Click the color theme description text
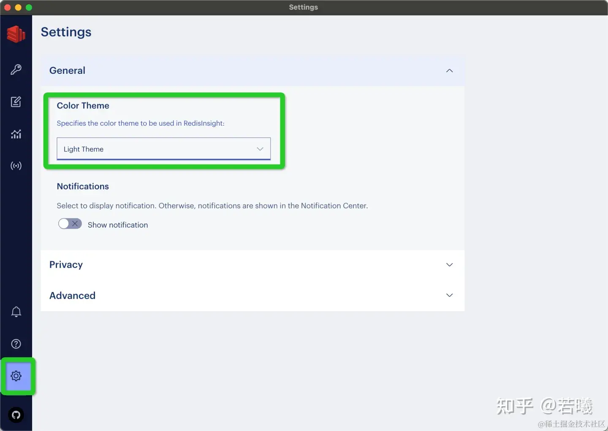The height and width of the screenshot is (431, 608). [141, 123]
